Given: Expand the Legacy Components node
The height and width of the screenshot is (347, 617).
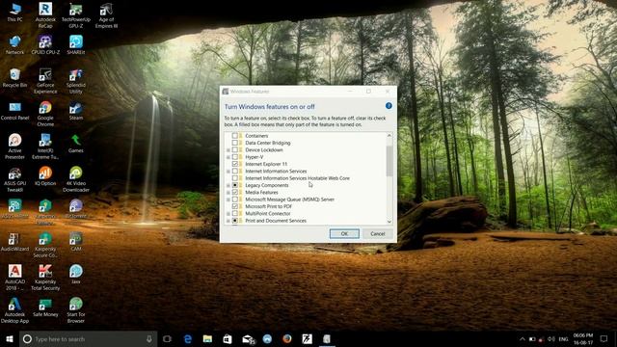Looking at the screenshot, I should tap(228, 185).
